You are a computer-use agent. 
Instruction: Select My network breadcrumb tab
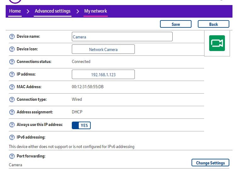(x=95, y=11)
